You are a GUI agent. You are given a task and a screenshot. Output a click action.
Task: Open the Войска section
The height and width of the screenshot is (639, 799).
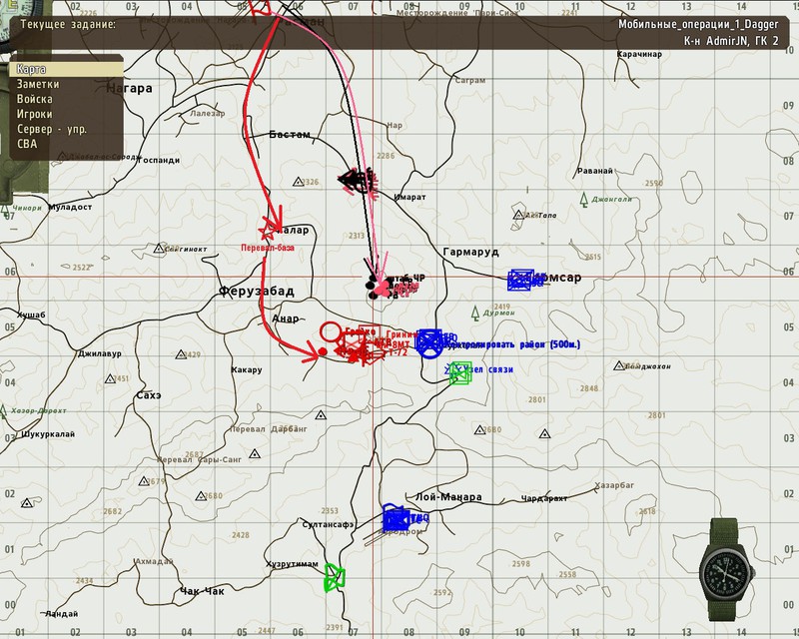pyautogui.click(x=35, y=100)
